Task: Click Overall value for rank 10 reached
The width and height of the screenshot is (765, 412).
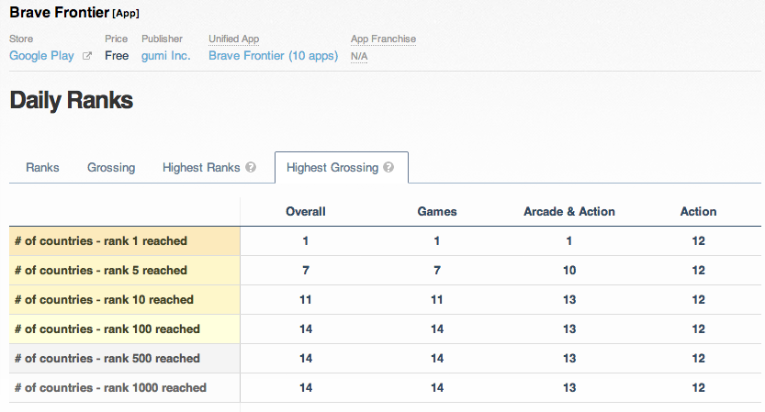Action: coord(306,299)
